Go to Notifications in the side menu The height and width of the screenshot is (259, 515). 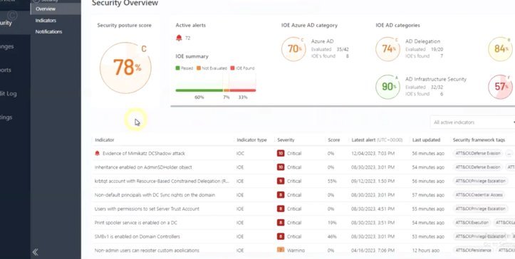point(48,32)
